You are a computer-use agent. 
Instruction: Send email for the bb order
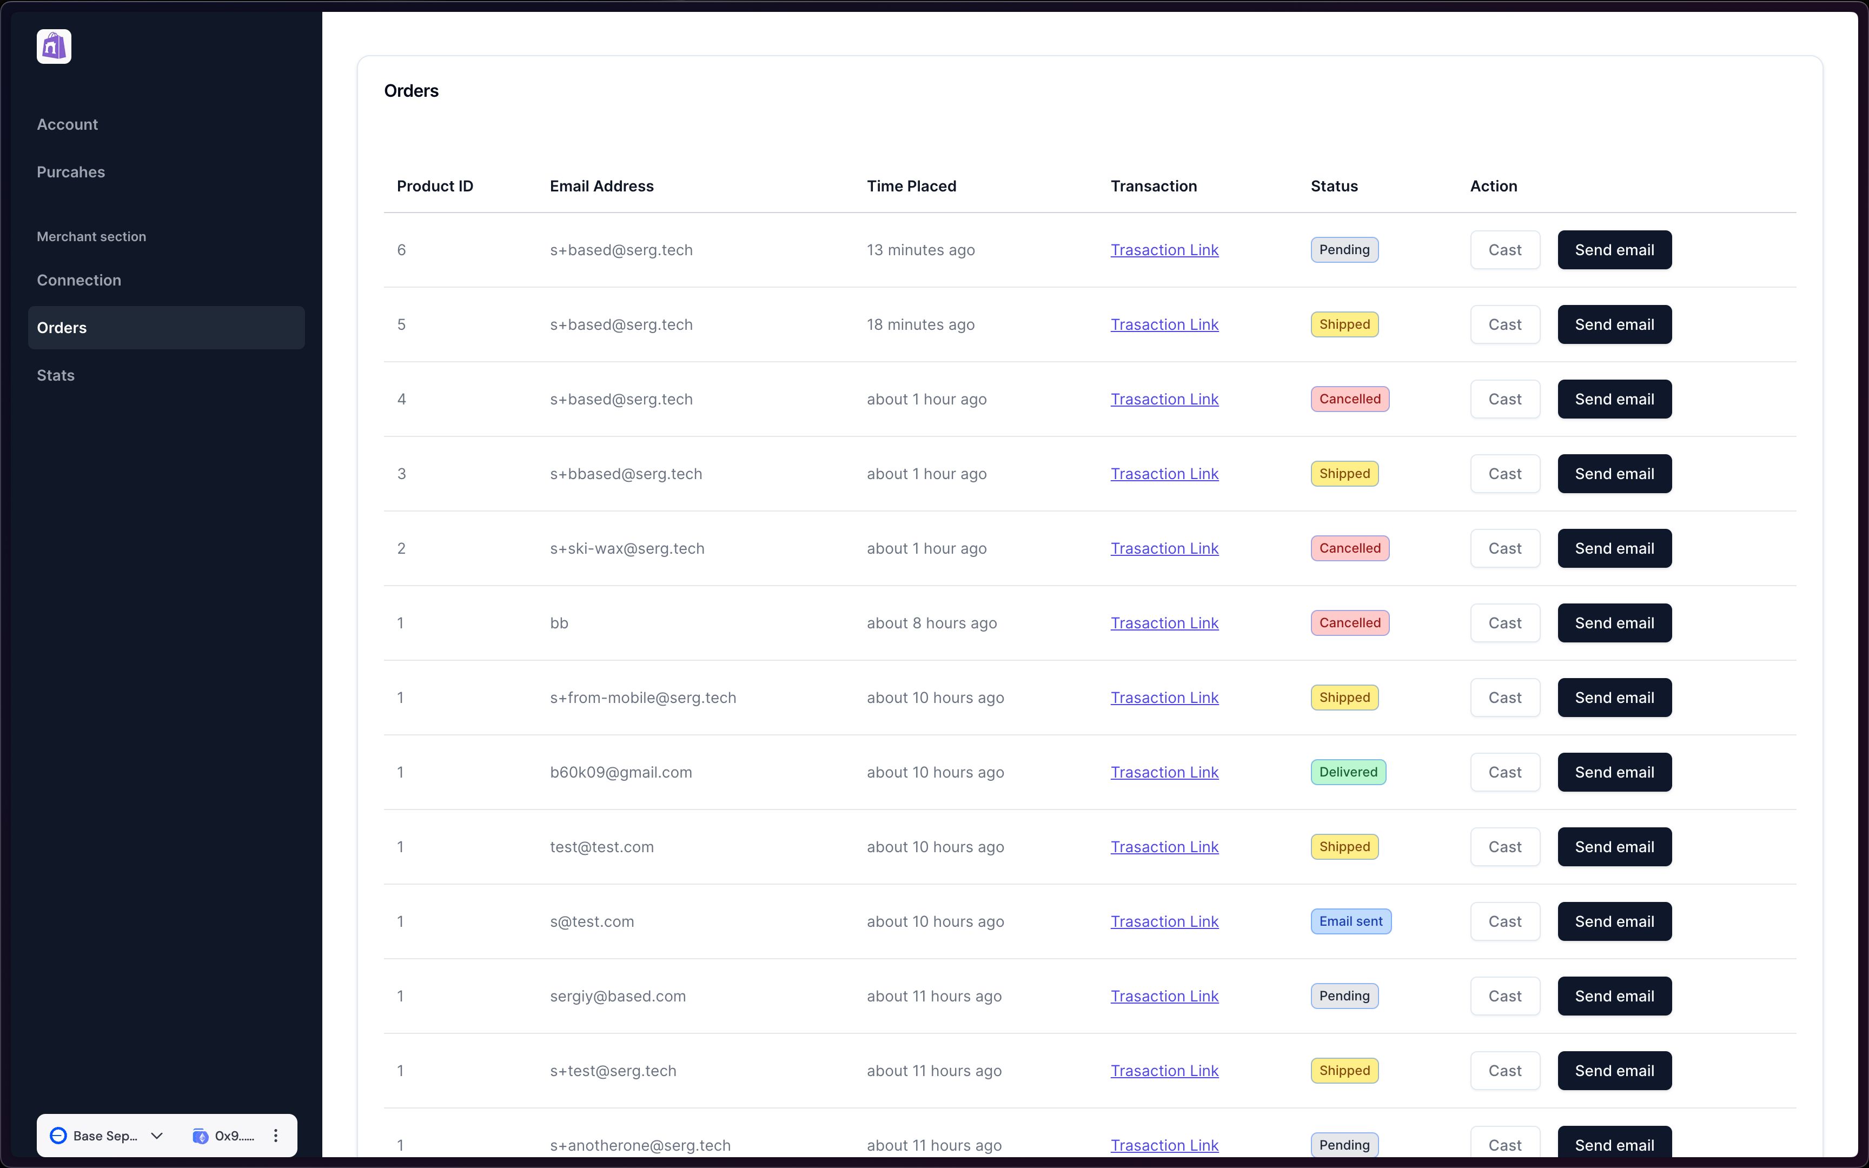pos(1614,622)
